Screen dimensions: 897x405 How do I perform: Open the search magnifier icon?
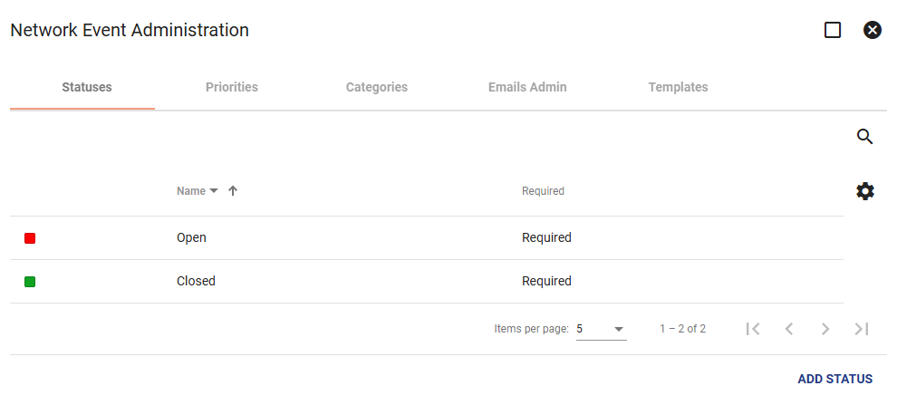pyautogui.click(x=865, y=137)
